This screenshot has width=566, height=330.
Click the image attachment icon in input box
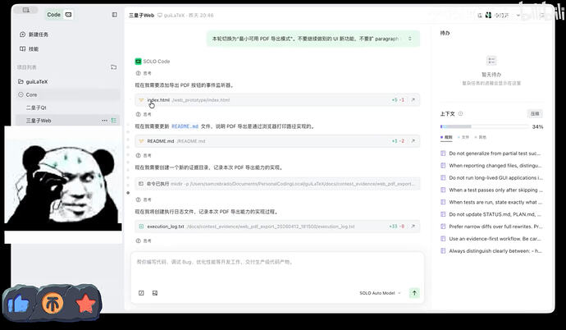[154, 292]
